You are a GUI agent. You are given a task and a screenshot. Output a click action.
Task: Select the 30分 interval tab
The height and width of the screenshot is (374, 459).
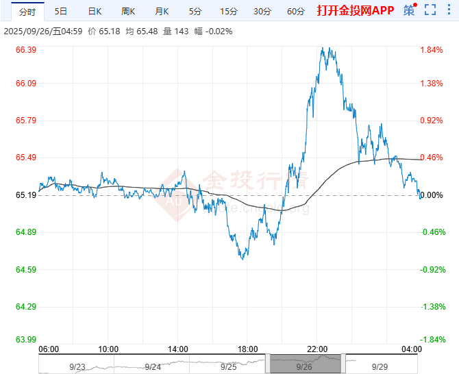pos(262,12)
